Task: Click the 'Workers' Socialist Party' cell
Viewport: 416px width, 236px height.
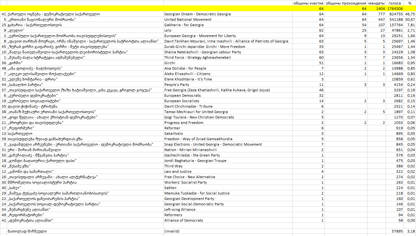Action: point(228,182)
